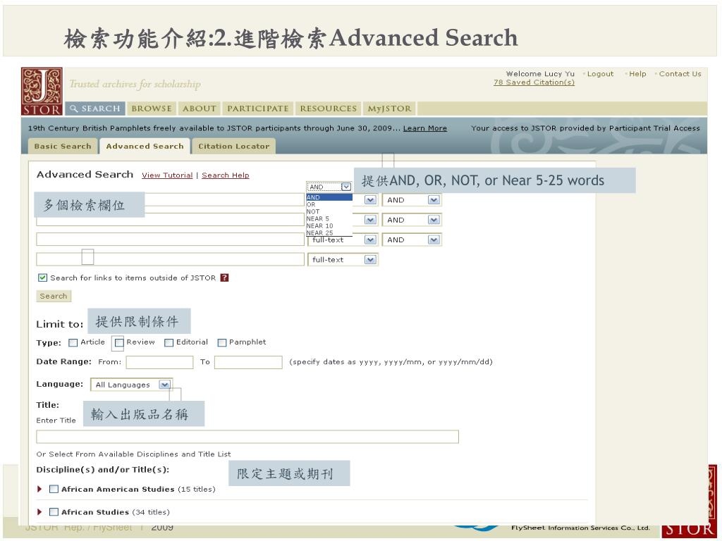Click the JSTOR logo

point(42,91)
